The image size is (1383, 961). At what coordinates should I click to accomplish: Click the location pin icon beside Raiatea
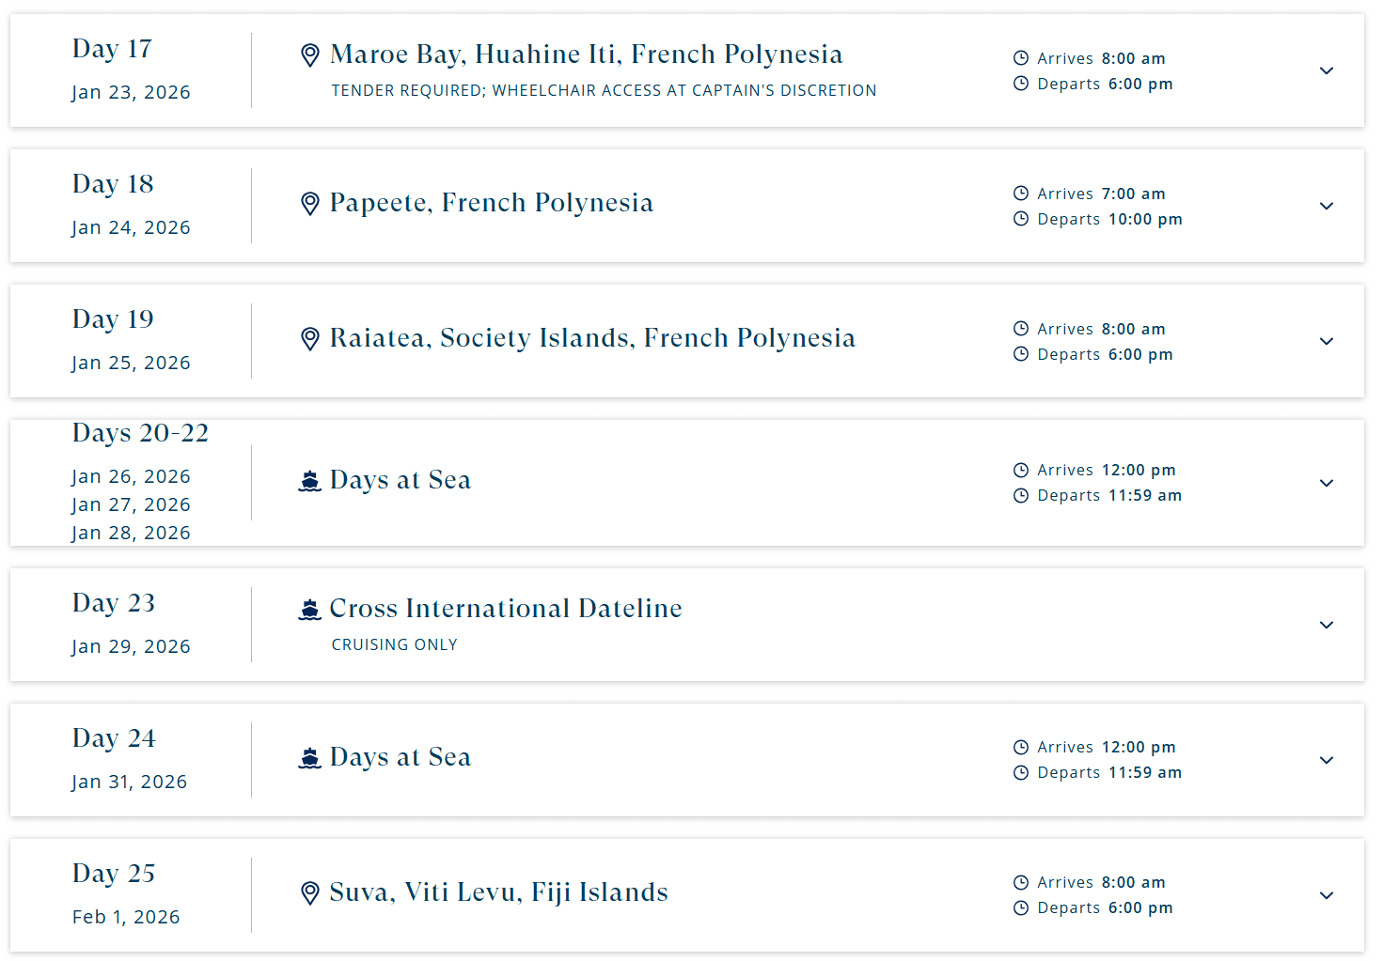click(x=310, y=338)
